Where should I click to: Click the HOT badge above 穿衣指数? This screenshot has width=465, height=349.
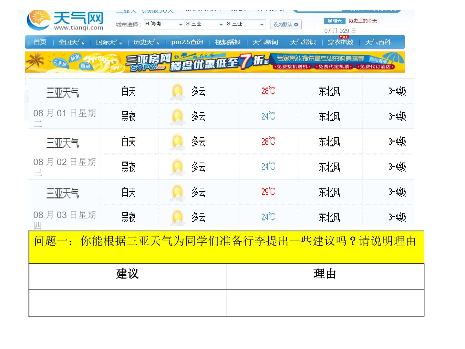344,37
